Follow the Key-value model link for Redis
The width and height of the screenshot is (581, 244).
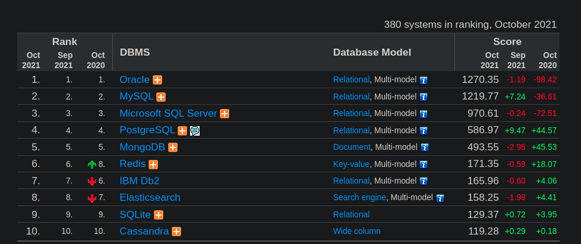point(351,164)
